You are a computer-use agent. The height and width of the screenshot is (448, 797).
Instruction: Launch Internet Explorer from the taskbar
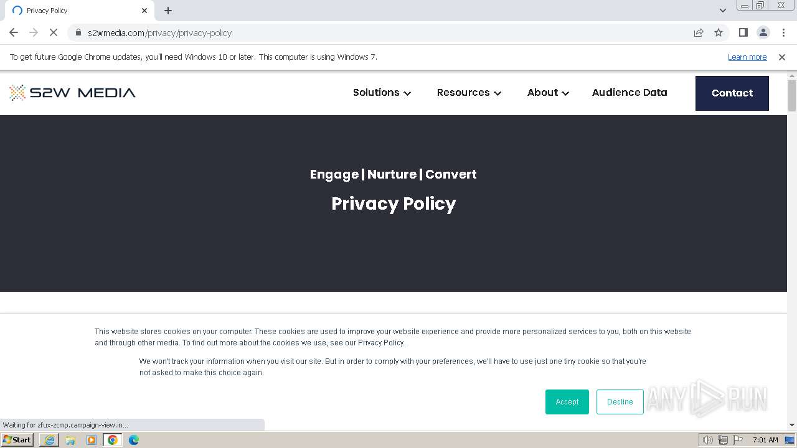point(49,440)
